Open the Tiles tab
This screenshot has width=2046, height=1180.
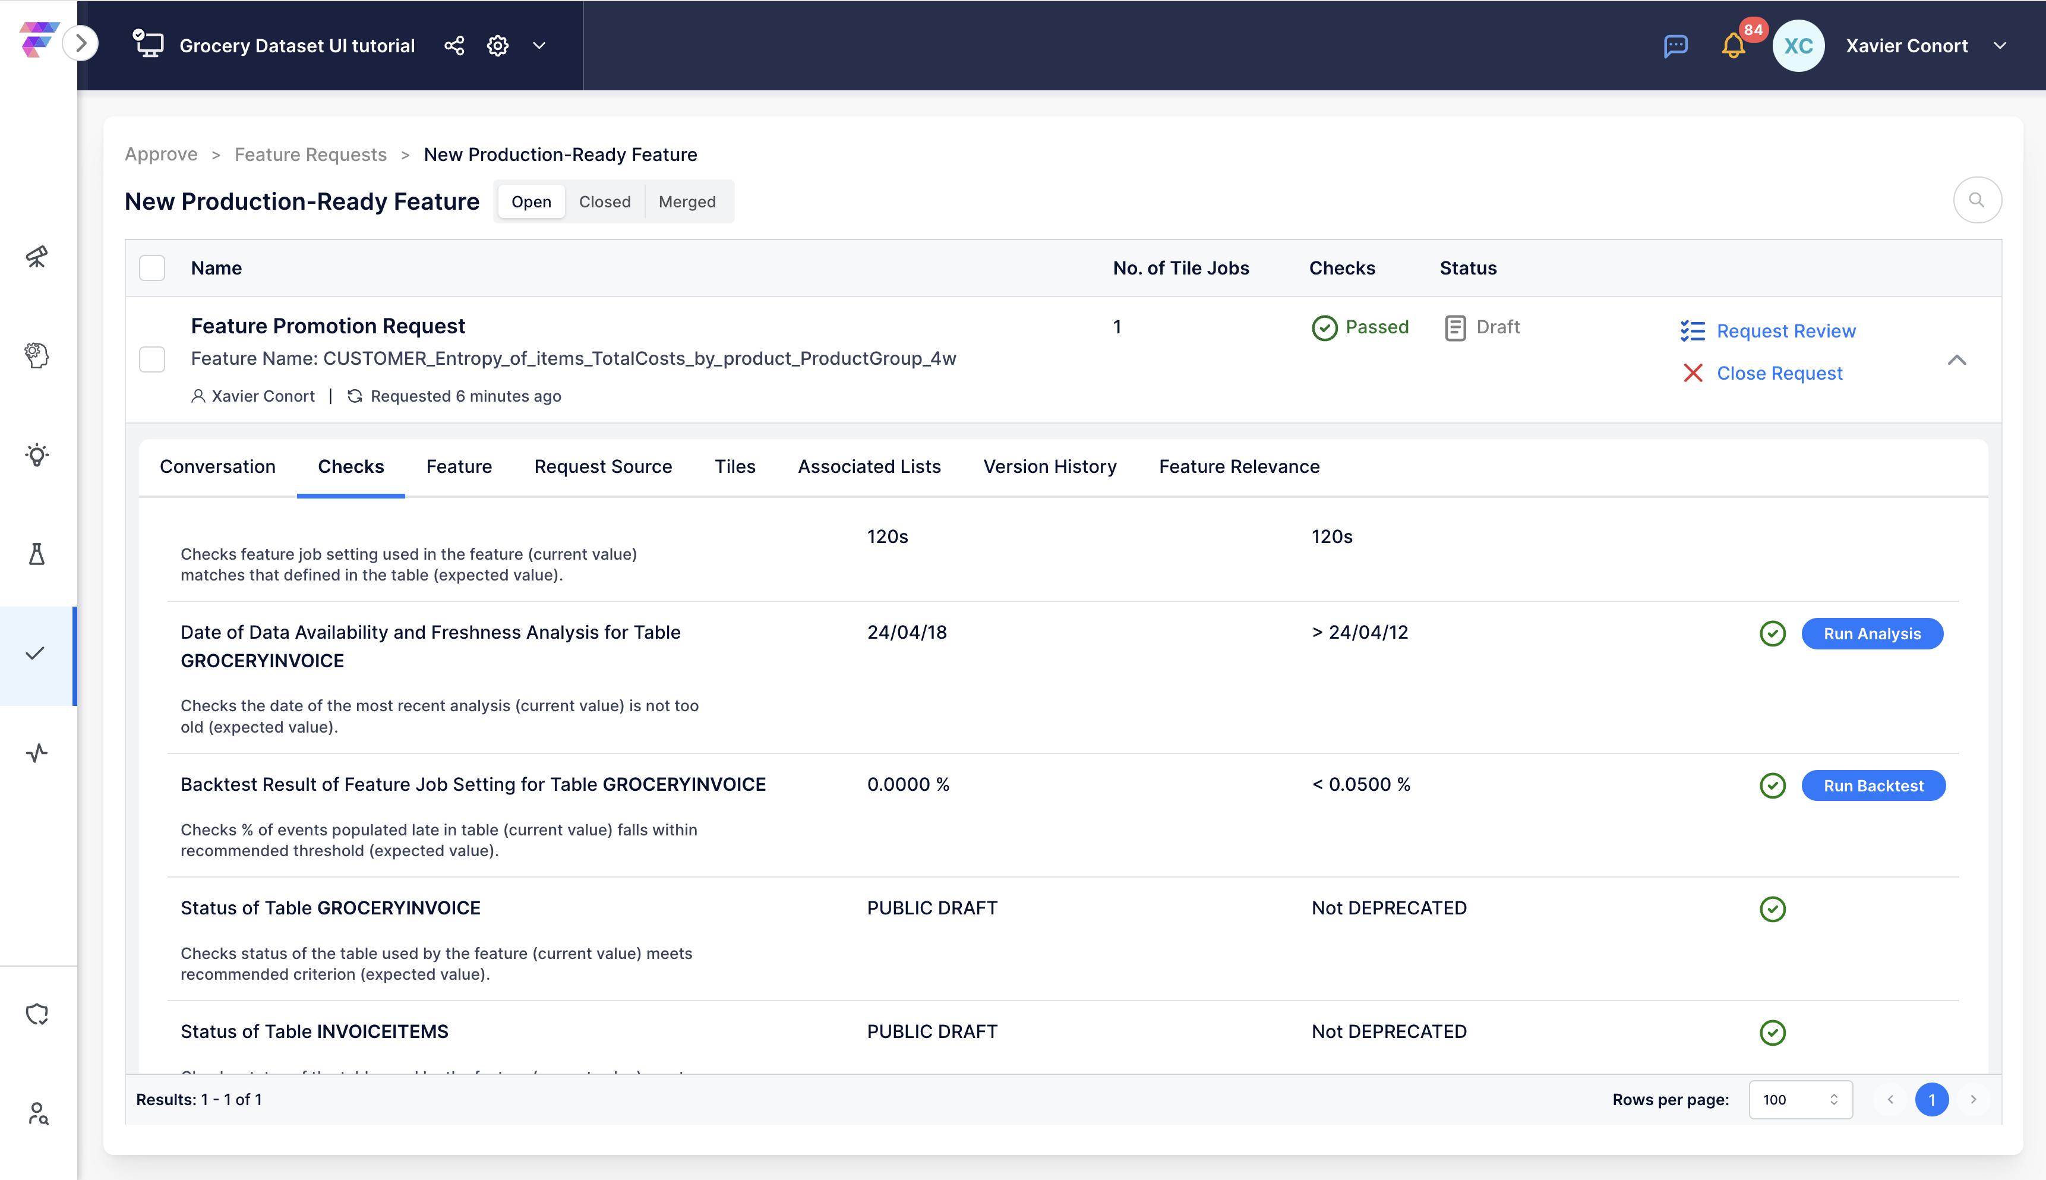pyautogui.click(x=735, y=467)
